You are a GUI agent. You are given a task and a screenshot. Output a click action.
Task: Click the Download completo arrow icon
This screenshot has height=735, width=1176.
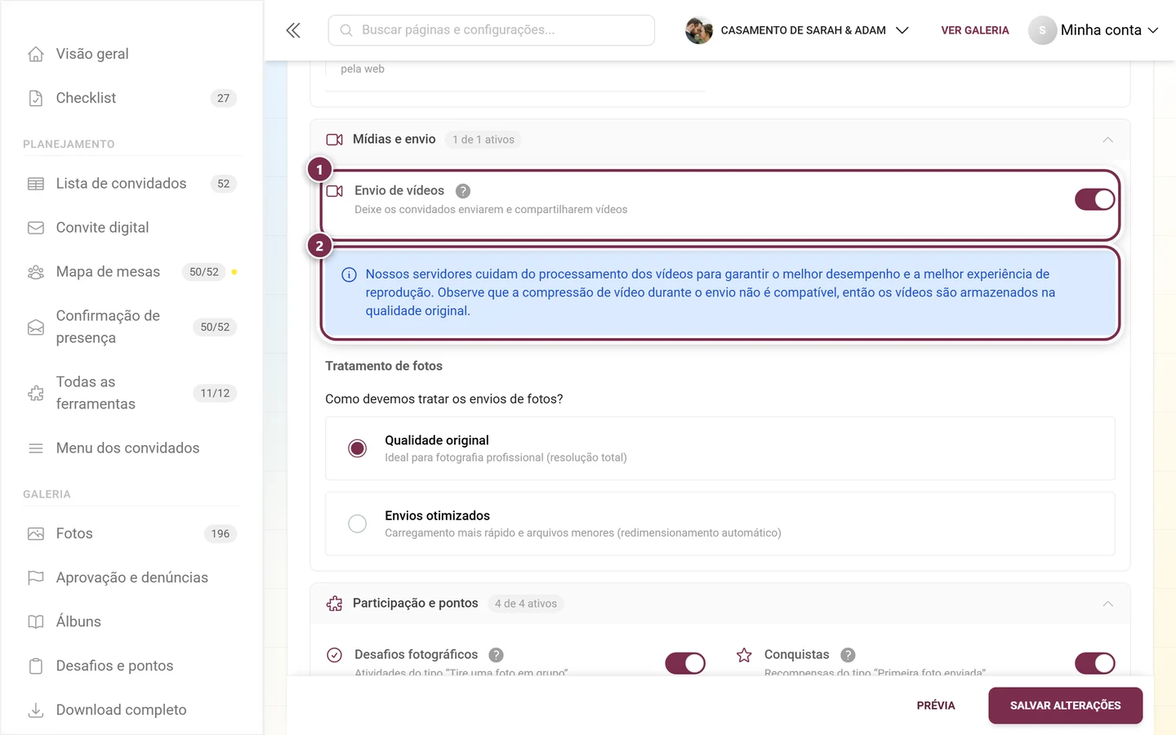pos(36,710)
